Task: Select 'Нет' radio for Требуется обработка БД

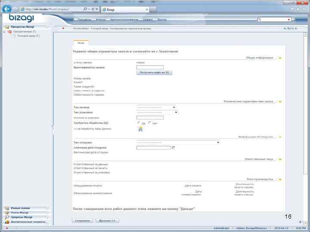Action: point(150,123)
